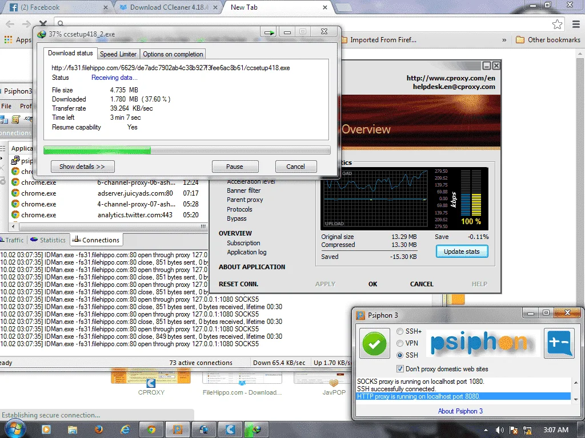The height and width of the screenshot is (438, 585).
Task: Open Windows Media Player from taskbar
Action: point(46,429)
